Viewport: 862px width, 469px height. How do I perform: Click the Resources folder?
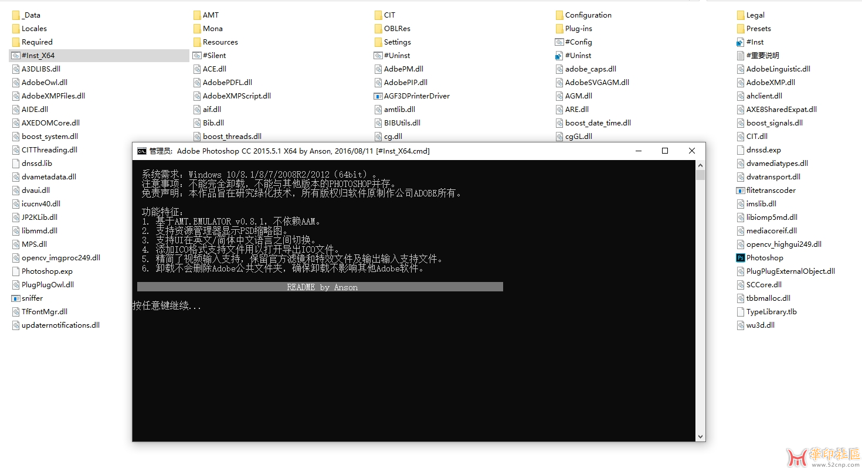tap(215, 42)
